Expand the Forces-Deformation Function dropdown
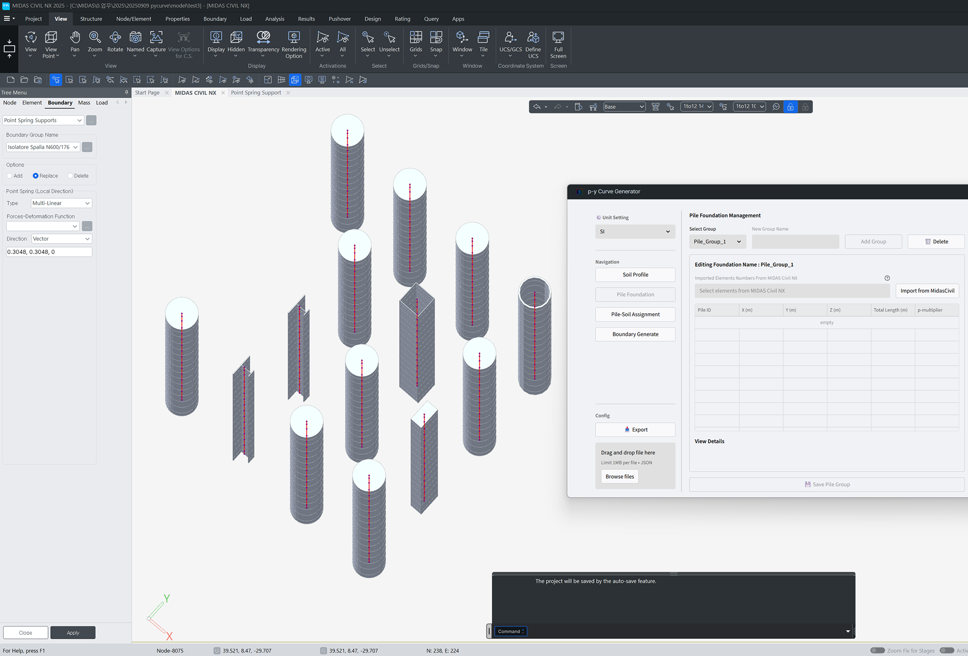Screen dimensions: 968x656 click(43, 226)
